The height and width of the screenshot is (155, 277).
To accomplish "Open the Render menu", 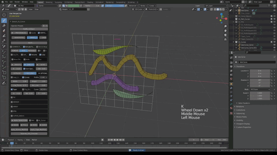I will [x=18, y=2].
